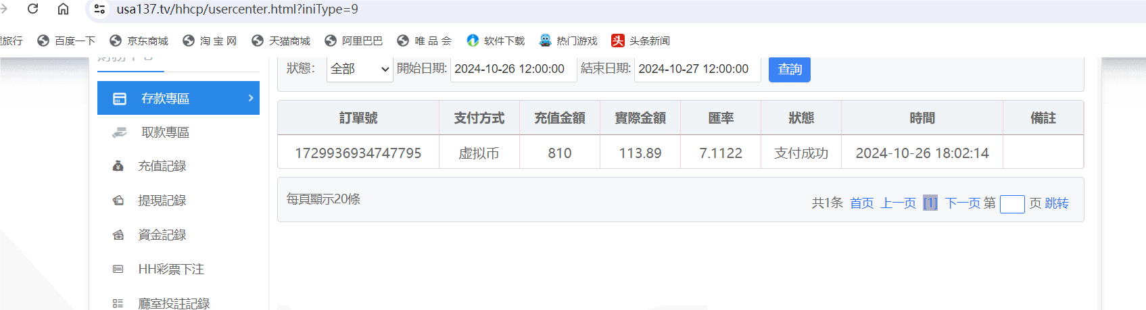
Task: Open the 廳室投註記錄 sidebar item
Action: pos(174,303)
